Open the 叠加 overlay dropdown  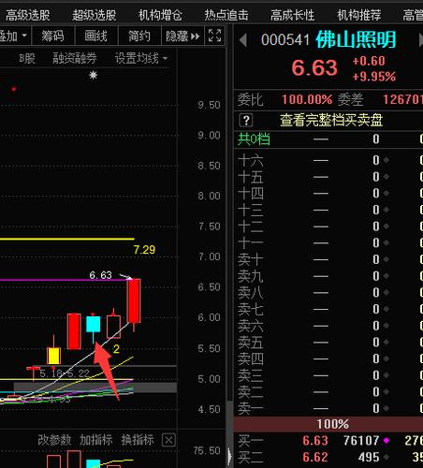[x=14, y=37]
